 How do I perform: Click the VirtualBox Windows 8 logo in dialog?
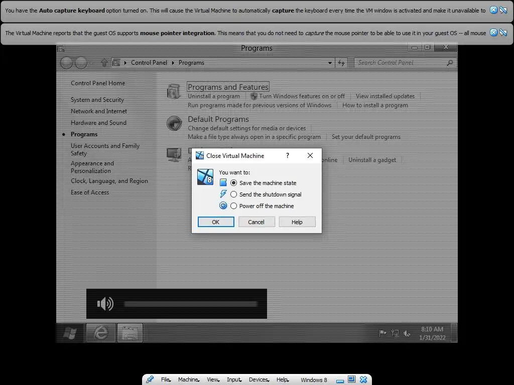click(205, 177)
